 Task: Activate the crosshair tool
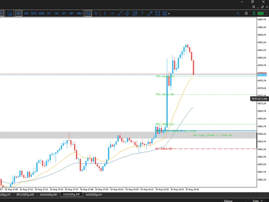[96, 13]
